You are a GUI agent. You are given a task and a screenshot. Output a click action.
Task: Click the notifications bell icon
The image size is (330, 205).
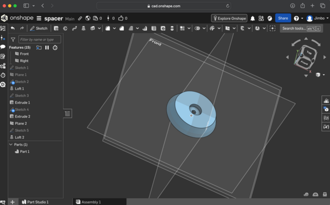(x=252, y=18)
